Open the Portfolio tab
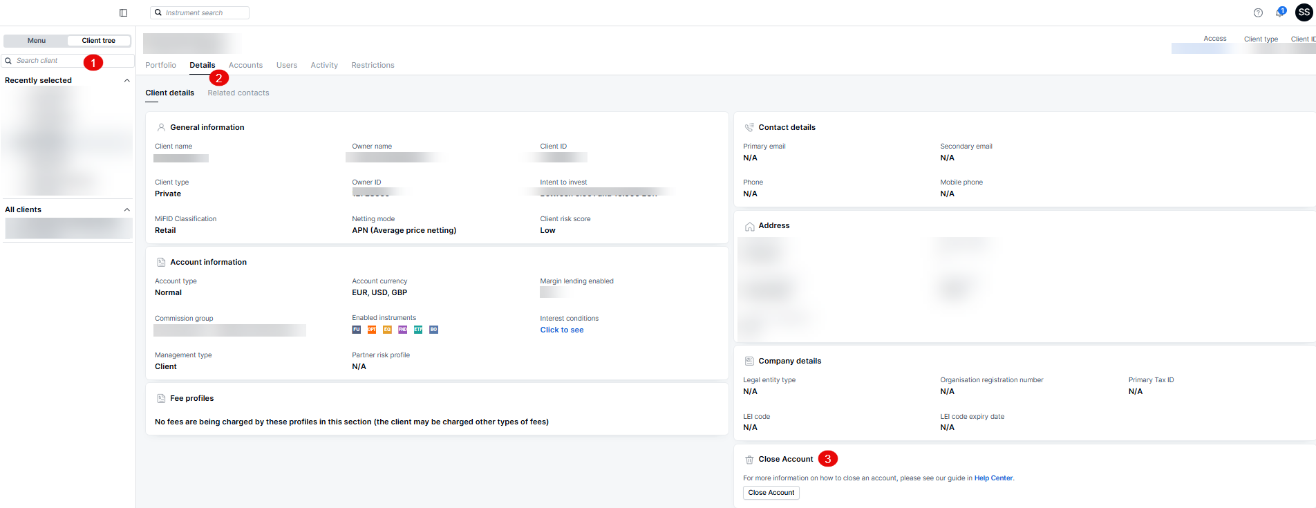The height and width of the screenshot is (508, 1316). coord(160,65)
